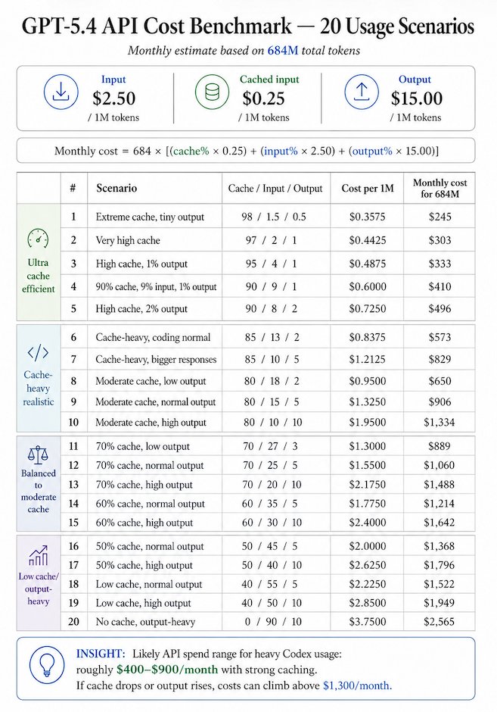This screenshot has width=497, height=712.
Task: Click the 'Monthly cost for 684M' column header
Action: coord(440,188)
